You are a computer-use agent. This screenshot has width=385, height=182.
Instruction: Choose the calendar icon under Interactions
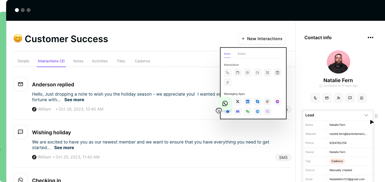pos(237,72)
